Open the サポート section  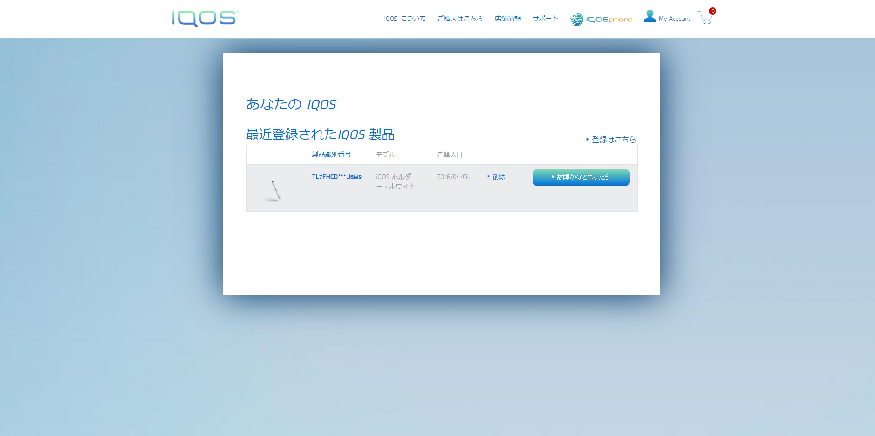click(x=545, y=19)
